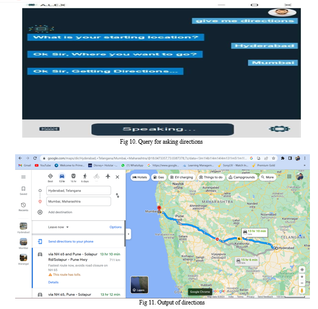Open More map filters
The height and width of the screenshot is (309, 318).
point(268,177)
